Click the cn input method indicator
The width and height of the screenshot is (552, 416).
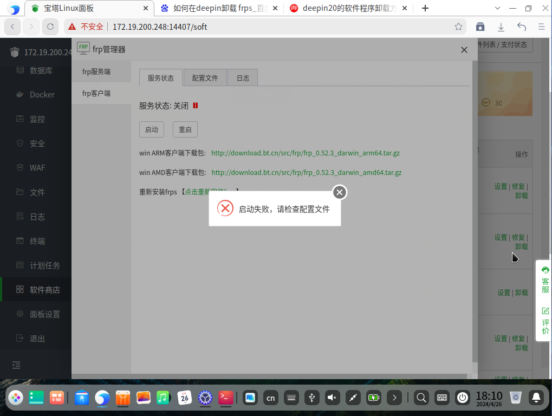(x=271, y=398)
